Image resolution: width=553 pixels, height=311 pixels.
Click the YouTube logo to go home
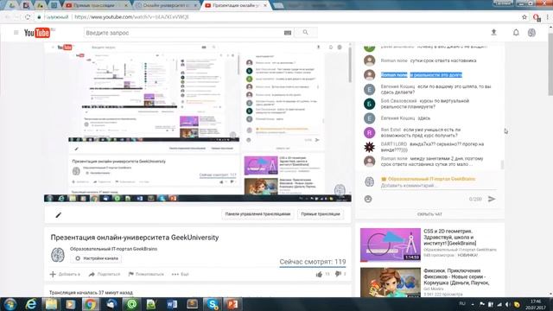pyautogui.click(x=37, y=33)
